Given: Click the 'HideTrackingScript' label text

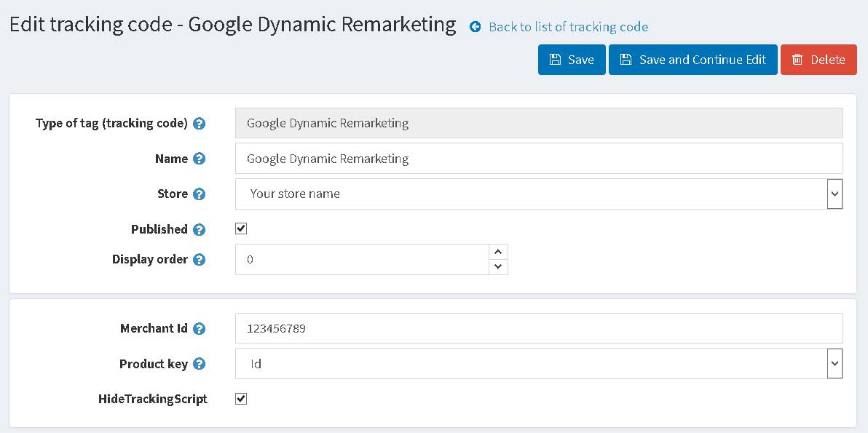Looking at the screenshot, I should click(152, 400).
